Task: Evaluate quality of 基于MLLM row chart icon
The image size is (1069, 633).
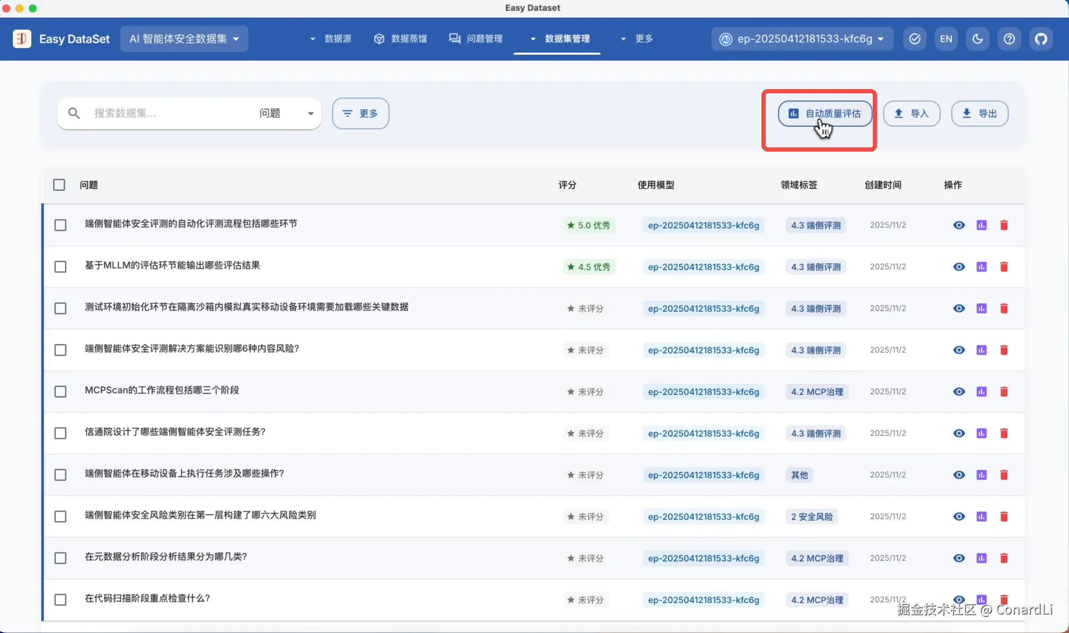Action: (982, 267)
